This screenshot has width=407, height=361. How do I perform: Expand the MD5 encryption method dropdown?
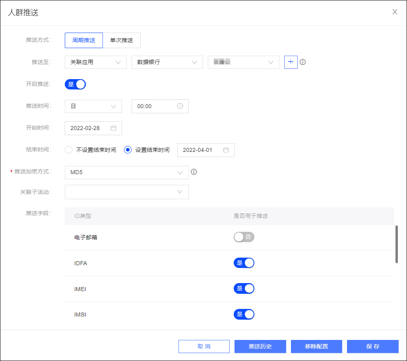click(x=127, y=173)
